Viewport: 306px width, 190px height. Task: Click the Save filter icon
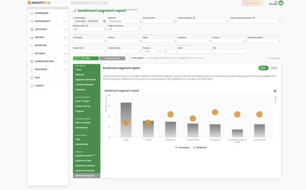[x=268, y=58]
